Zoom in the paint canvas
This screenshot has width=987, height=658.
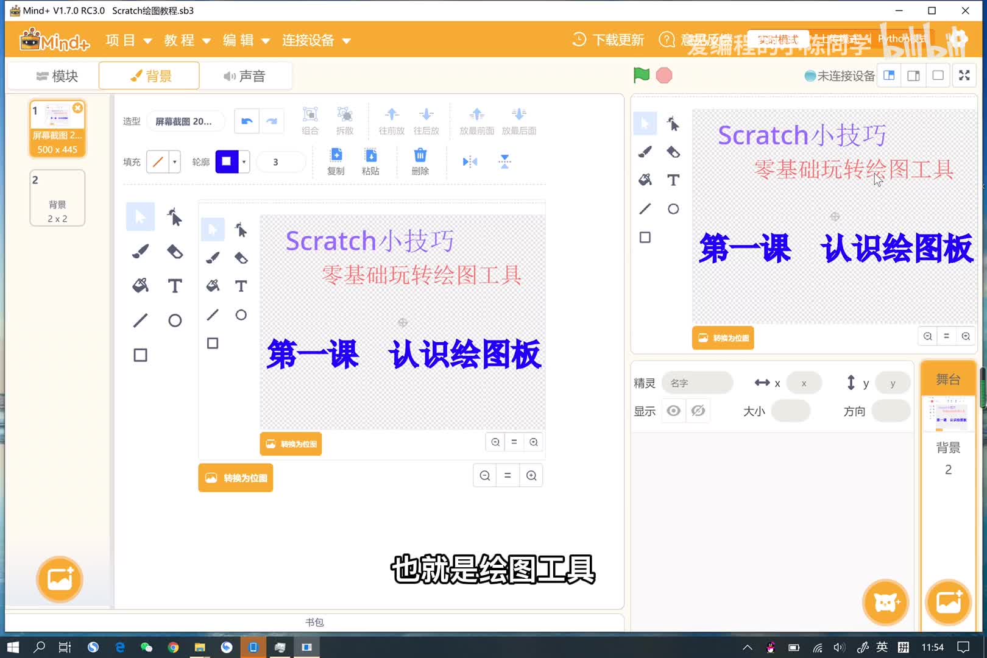(x=531, y=476)
